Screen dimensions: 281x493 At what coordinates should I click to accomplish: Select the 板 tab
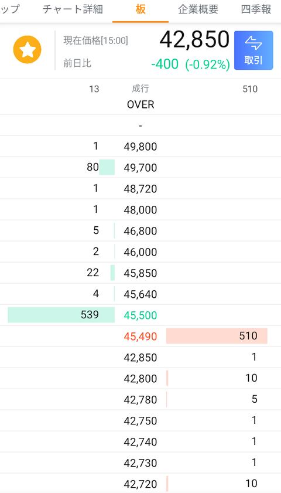point(140,9)
